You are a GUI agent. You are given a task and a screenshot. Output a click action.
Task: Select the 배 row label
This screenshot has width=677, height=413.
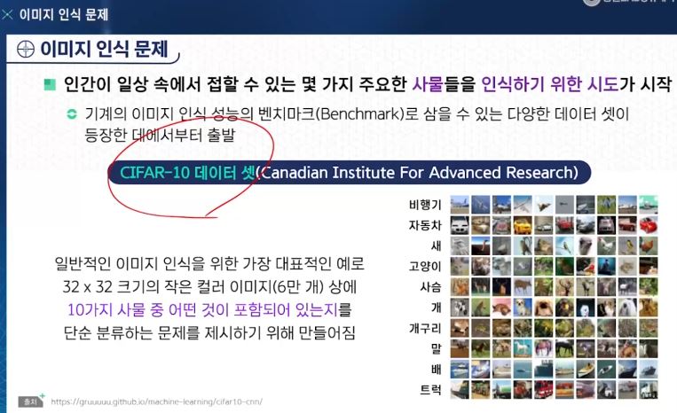(436, 370)
